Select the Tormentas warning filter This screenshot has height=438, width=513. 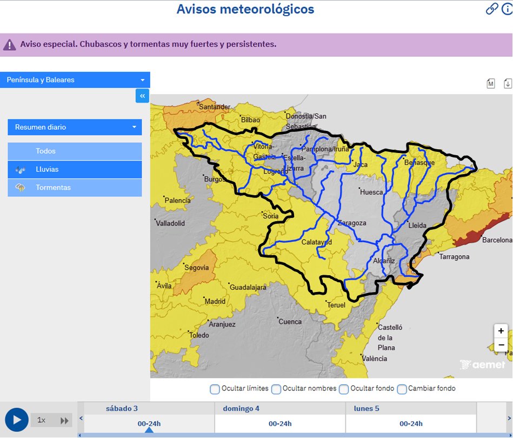click(75, 188)
